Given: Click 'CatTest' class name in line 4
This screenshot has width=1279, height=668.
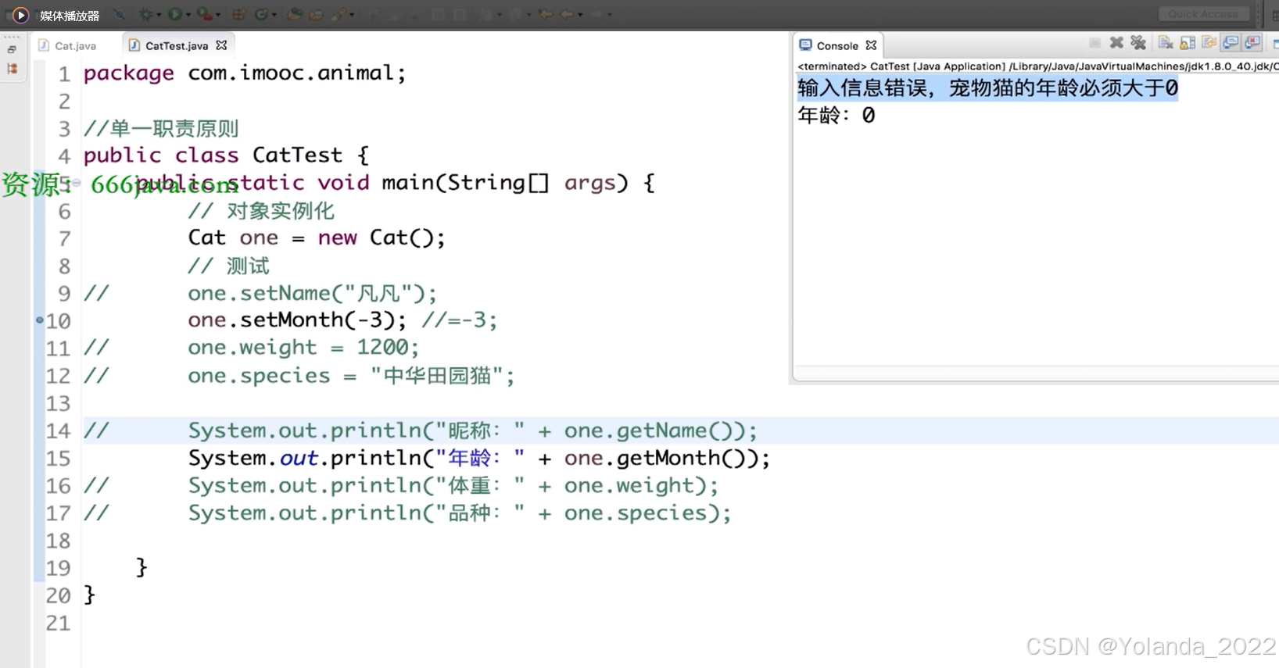Looking at the screenshot, I should [x=297, y=155].
